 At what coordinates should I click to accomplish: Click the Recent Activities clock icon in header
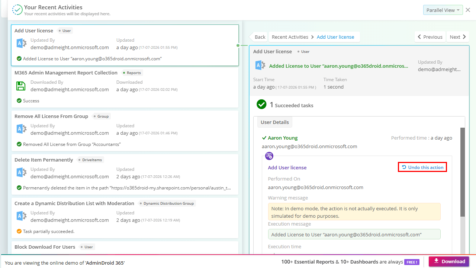tap(17, 10)
